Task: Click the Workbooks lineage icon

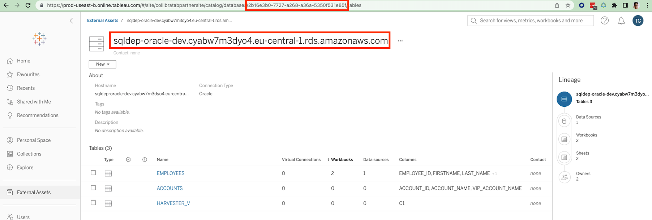Action: 564,139
